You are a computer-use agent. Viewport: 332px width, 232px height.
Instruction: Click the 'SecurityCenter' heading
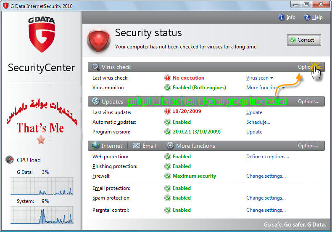(41, 68)
